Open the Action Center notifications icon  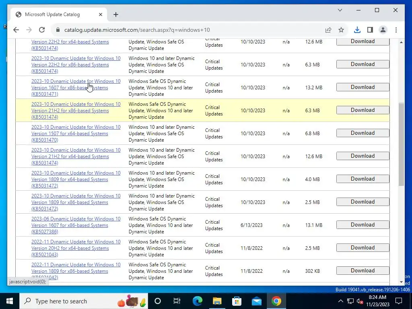pos(399,301)
